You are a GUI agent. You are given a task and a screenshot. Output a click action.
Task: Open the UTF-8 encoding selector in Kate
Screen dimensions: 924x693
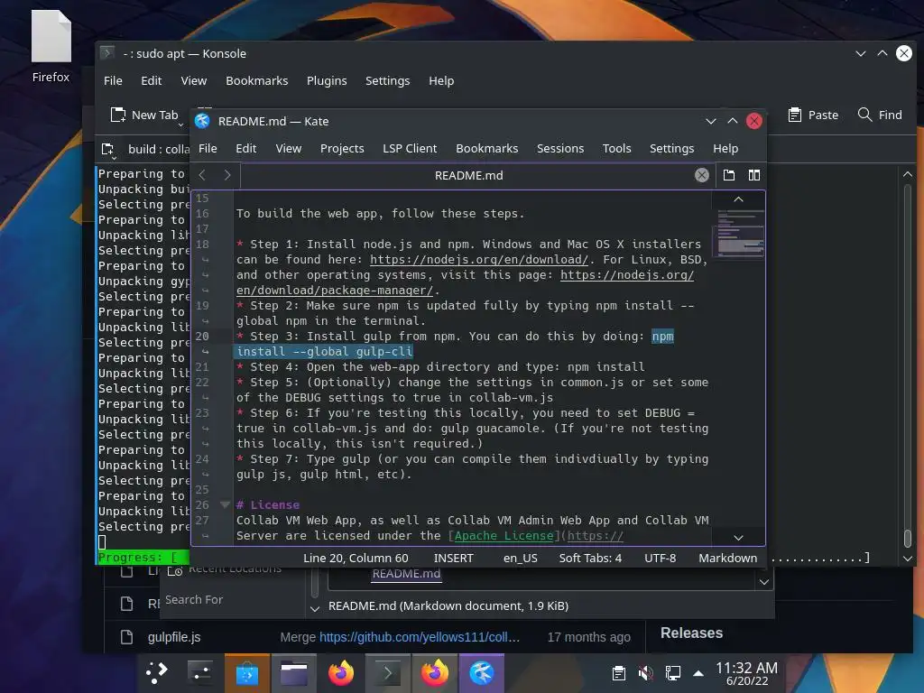click(x=660, y=558)
